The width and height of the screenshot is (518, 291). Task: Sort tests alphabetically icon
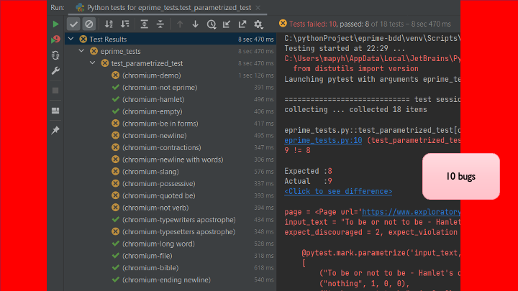coord(109,24)
